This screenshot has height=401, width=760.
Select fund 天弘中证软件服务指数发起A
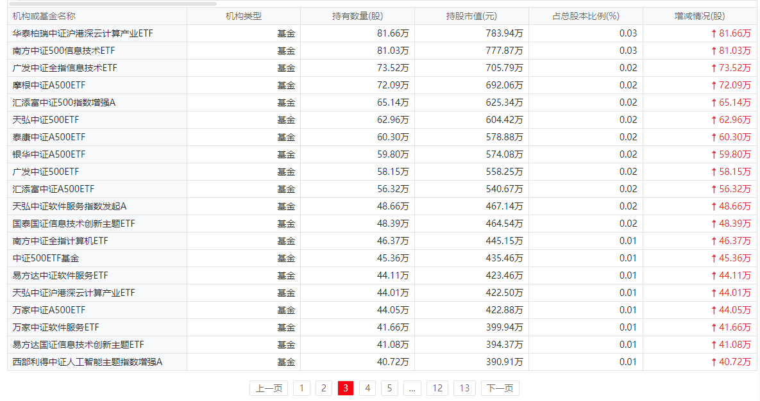point(69,206)
